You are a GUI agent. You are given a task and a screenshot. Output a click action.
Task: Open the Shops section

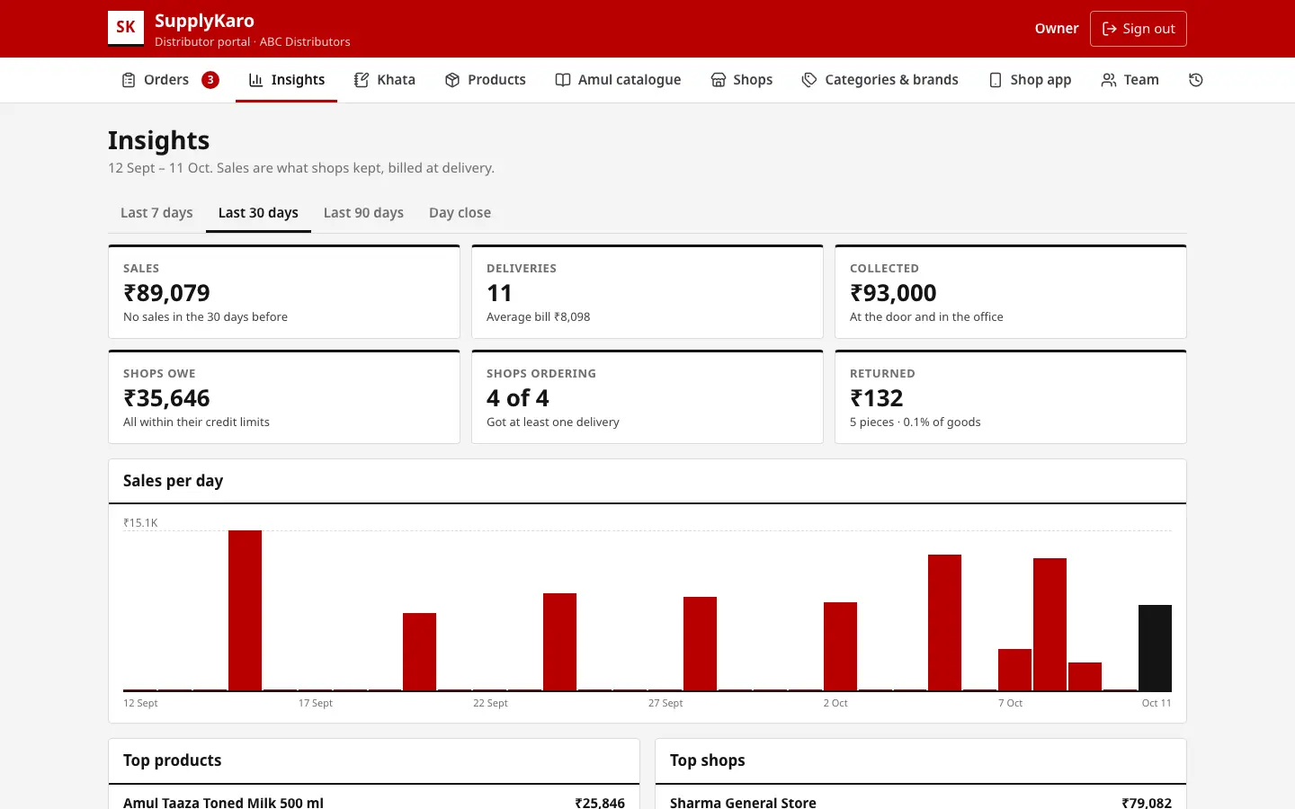click(x=742, y=80)
